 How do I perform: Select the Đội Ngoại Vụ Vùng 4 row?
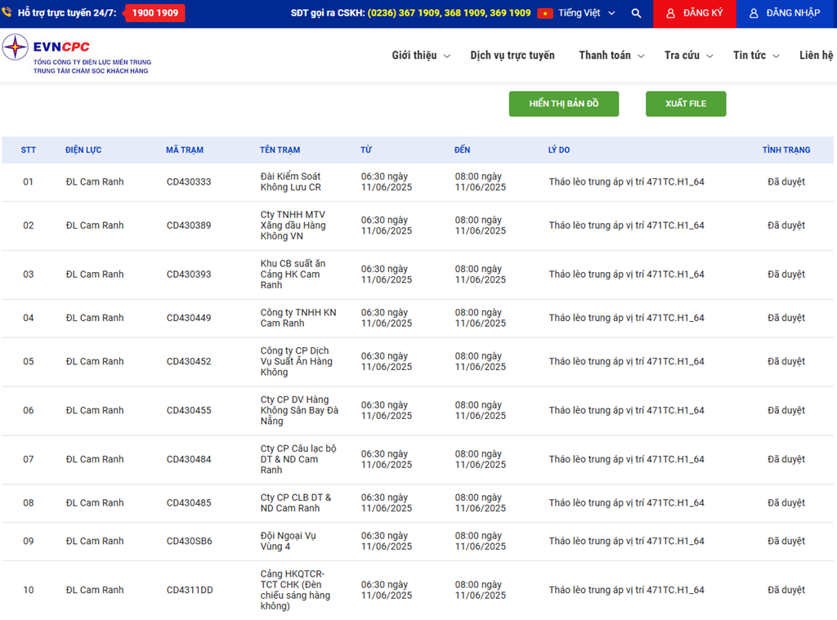point(288,541)
